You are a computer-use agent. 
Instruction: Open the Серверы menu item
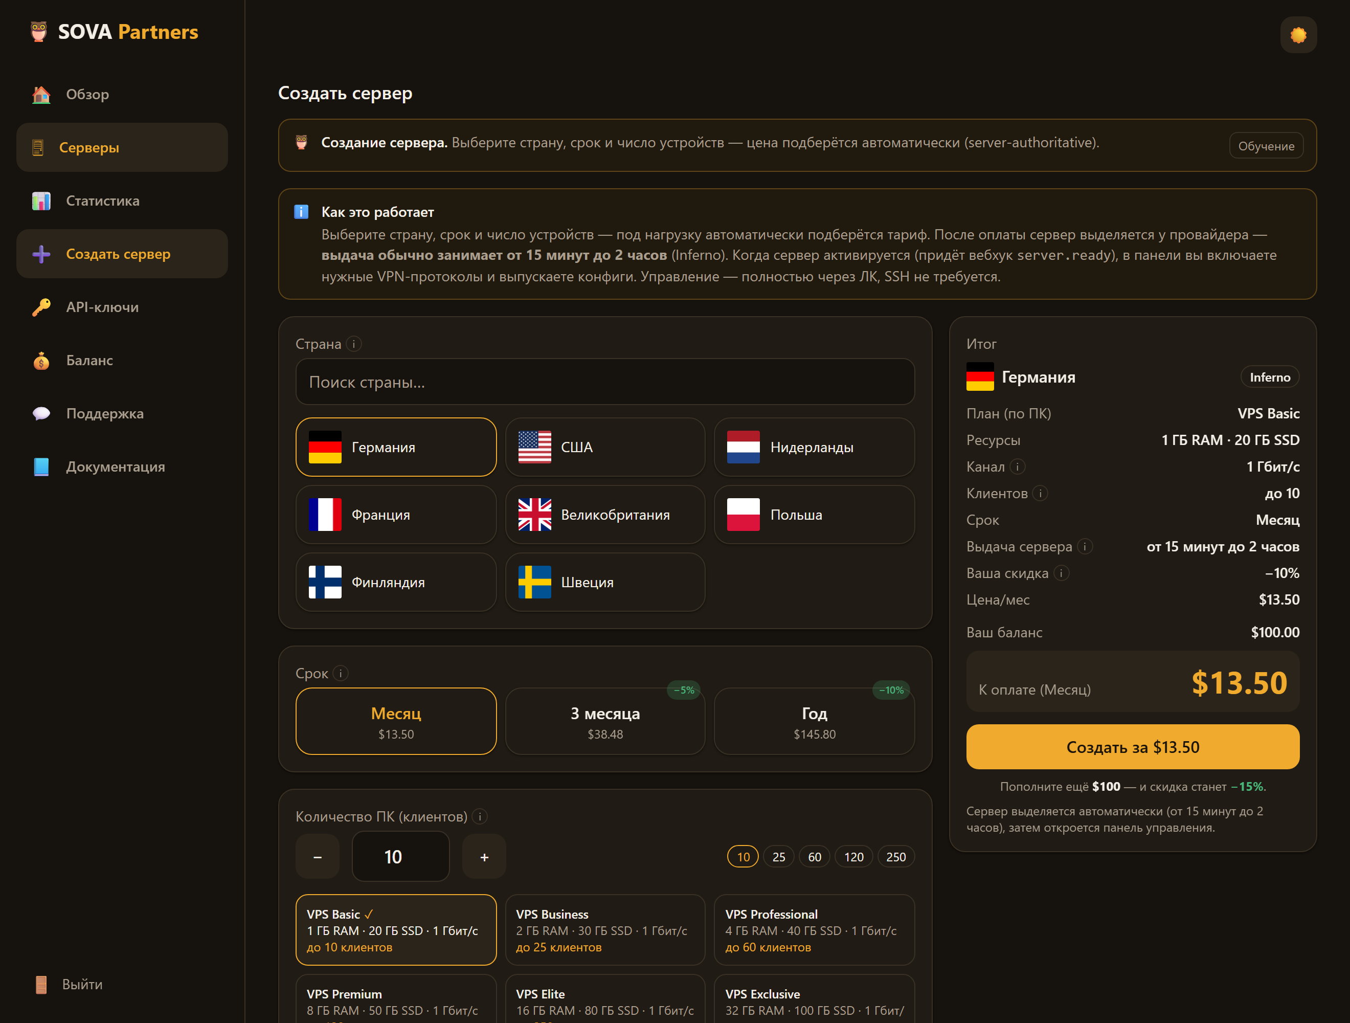pyautogui.click(x=122, y=147)
